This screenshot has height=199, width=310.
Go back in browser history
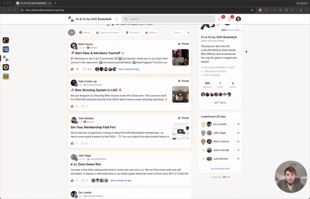(4, 10)
